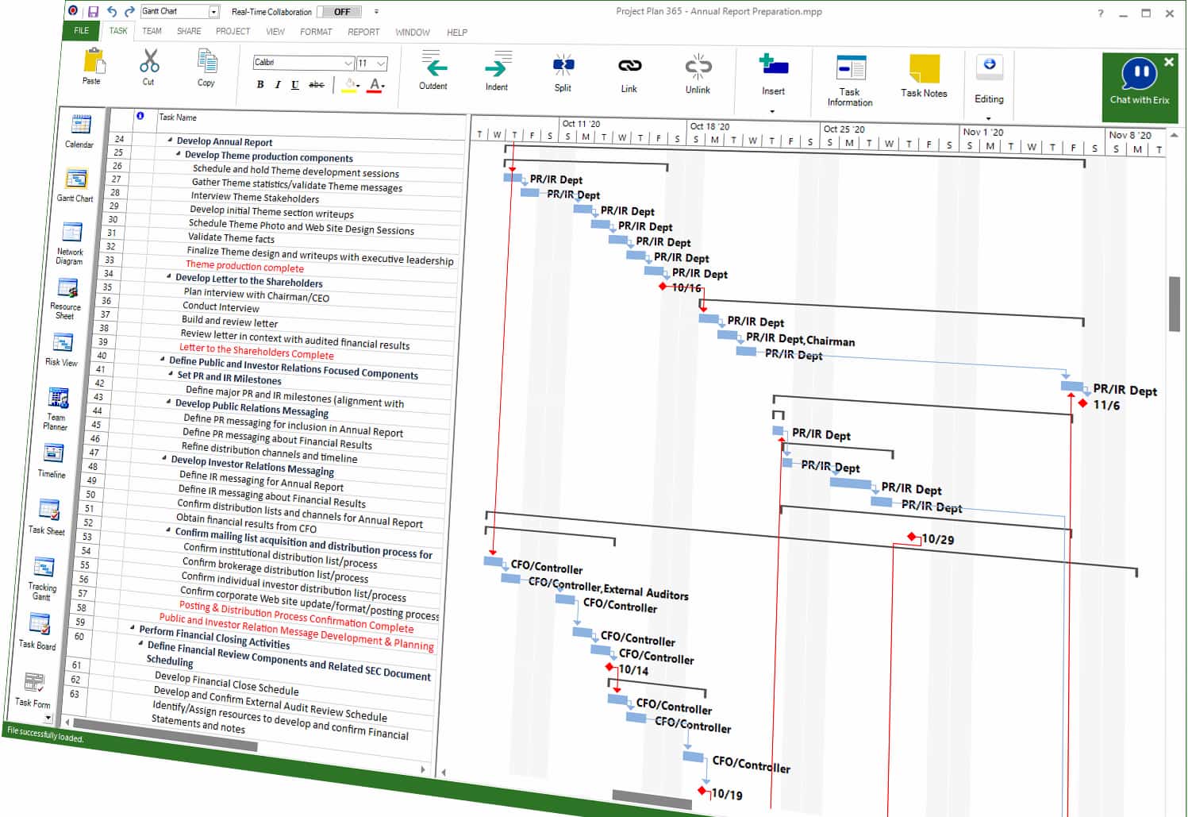The width and height of the screenshot is (1188, 817).
Task: Open the Gantt Chart view dropdown
Action: (213, 11)
